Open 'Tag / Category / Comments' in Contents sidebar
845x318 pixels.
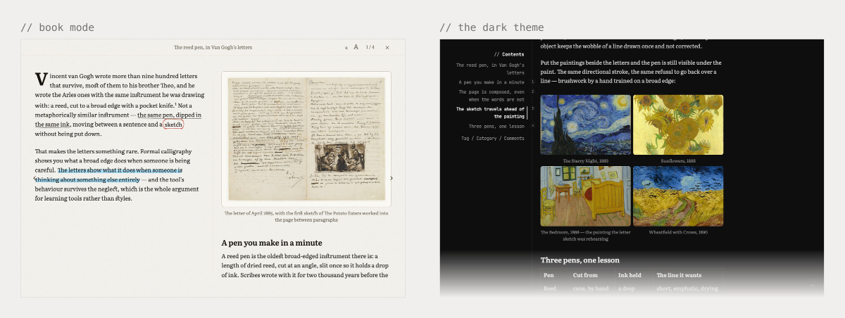(x=493, y=139)
